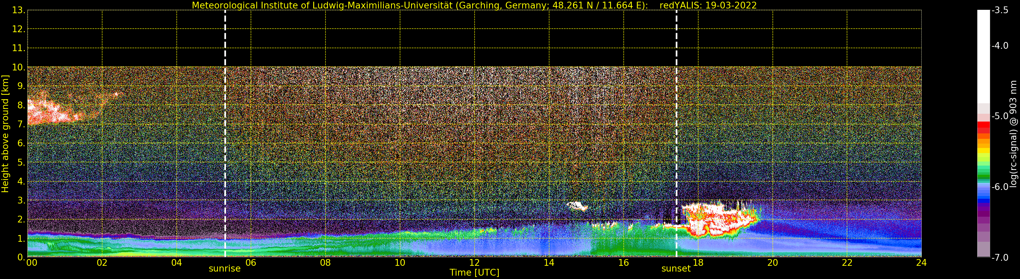Click the '18' time tick label
This screenshot has width=1020, height=279.
coord(698,263)
